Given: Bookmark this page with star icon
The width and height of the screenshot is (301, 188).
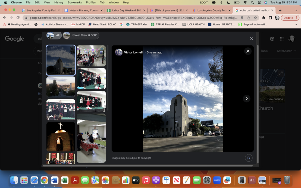Looking at the screenshot, I should (x=255, y=18).
